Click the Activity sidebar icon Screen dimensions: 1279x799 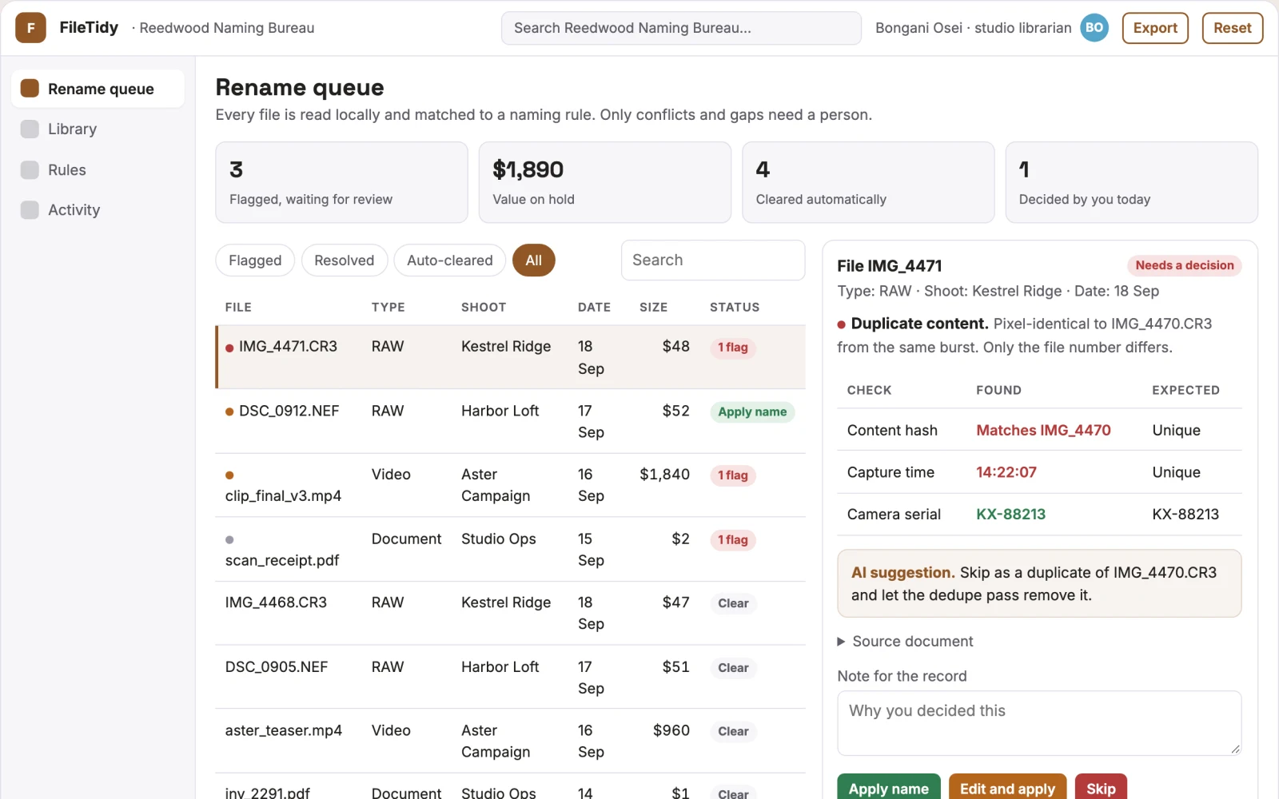[x=30, y=209]
